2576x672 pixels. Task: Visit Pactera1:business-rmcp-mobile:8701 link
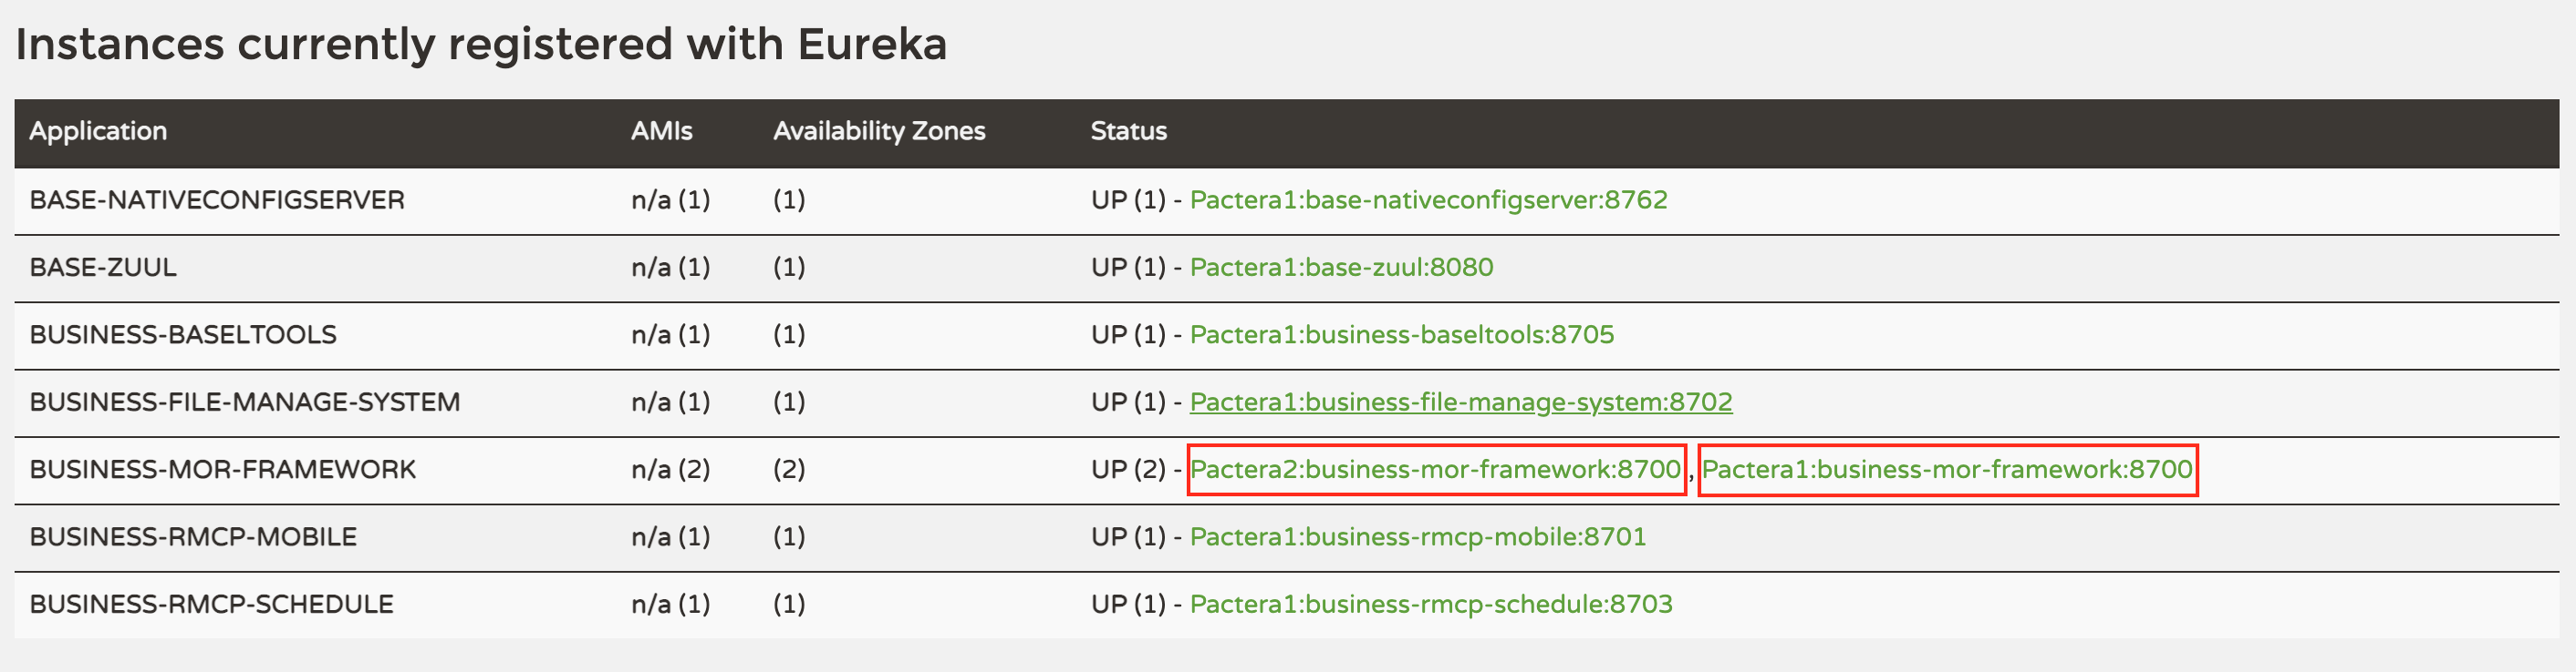[1418, 536]
